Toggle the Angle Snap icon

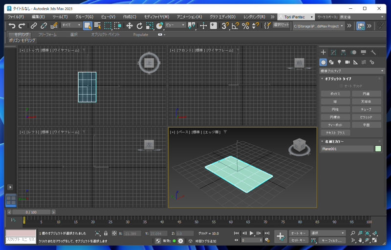coord(235,26)
